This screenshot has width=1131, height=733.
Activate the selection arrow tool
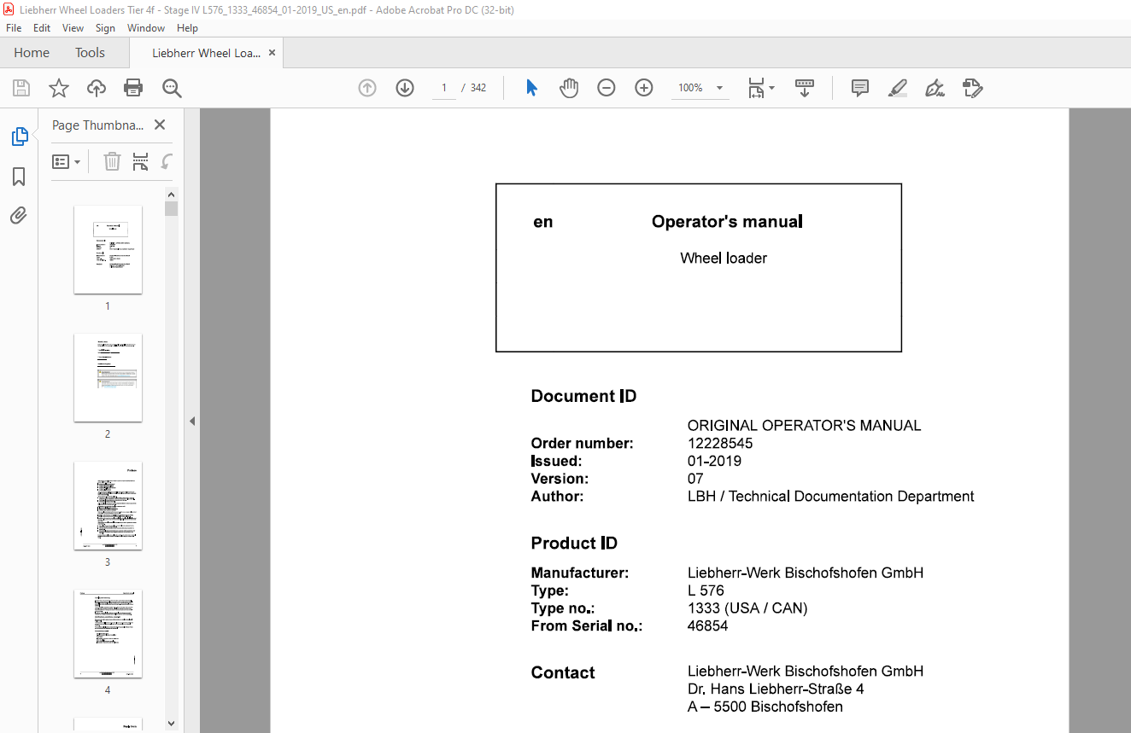[531, 88]
